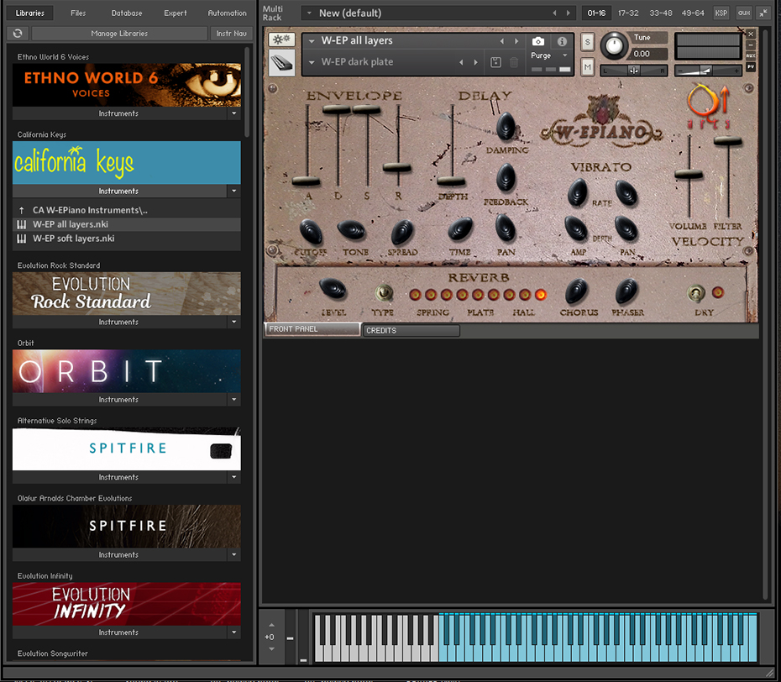Open instrument menu arrow beside W-EP all layers
This screenshot has height=682, width=781.
pos(312,41)
